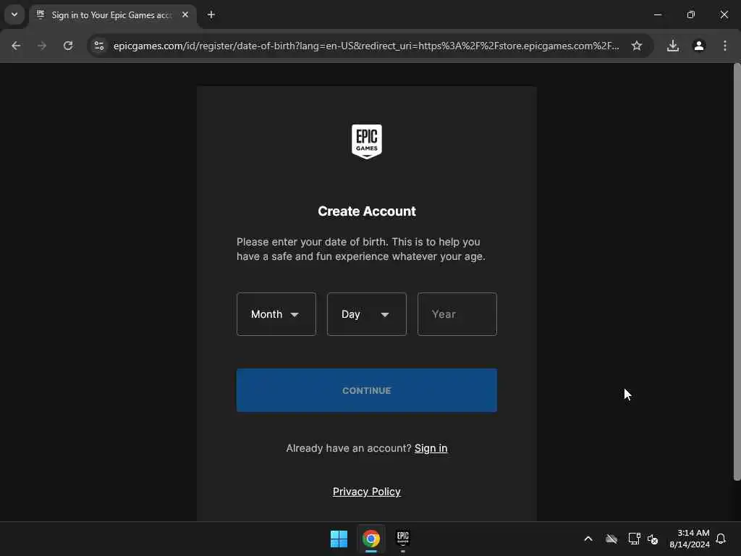
Task: Open network status tray icon
Action: (634, 539)
